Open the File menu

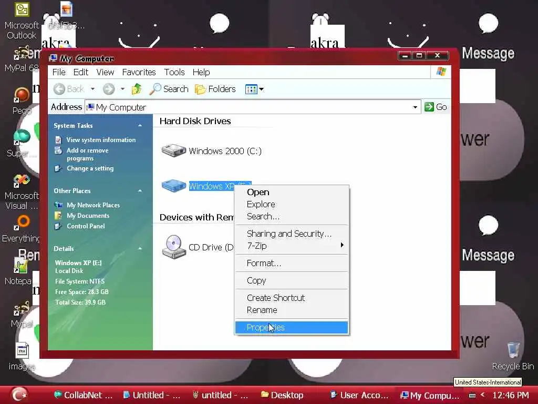[59, 72]
